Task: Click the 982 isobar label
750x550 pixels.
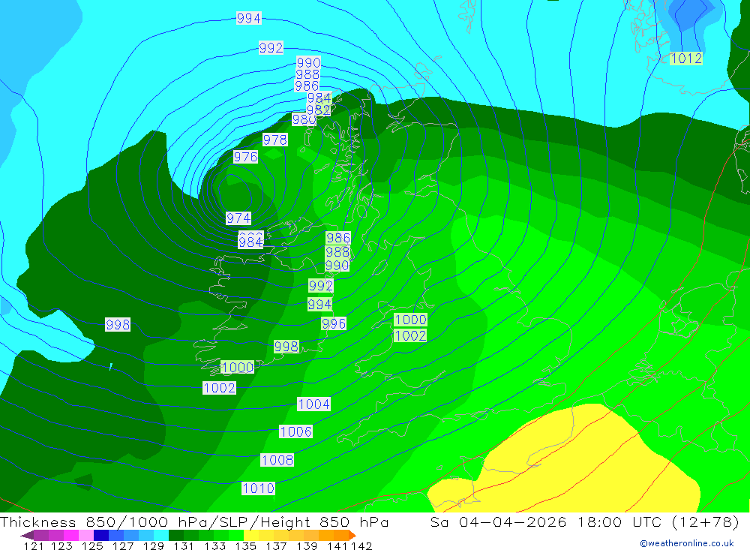Action: [x=319, y=110]
